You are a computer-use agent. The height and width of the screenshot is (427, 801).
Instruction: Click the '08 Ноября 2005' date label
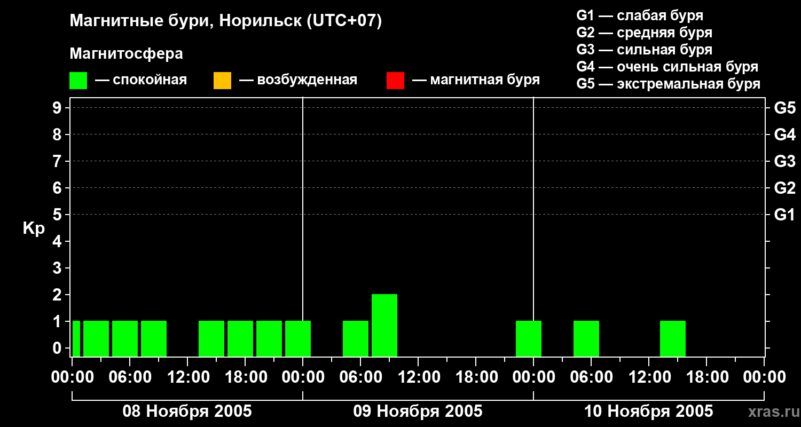pyautogui.click(x=187, y=411)
